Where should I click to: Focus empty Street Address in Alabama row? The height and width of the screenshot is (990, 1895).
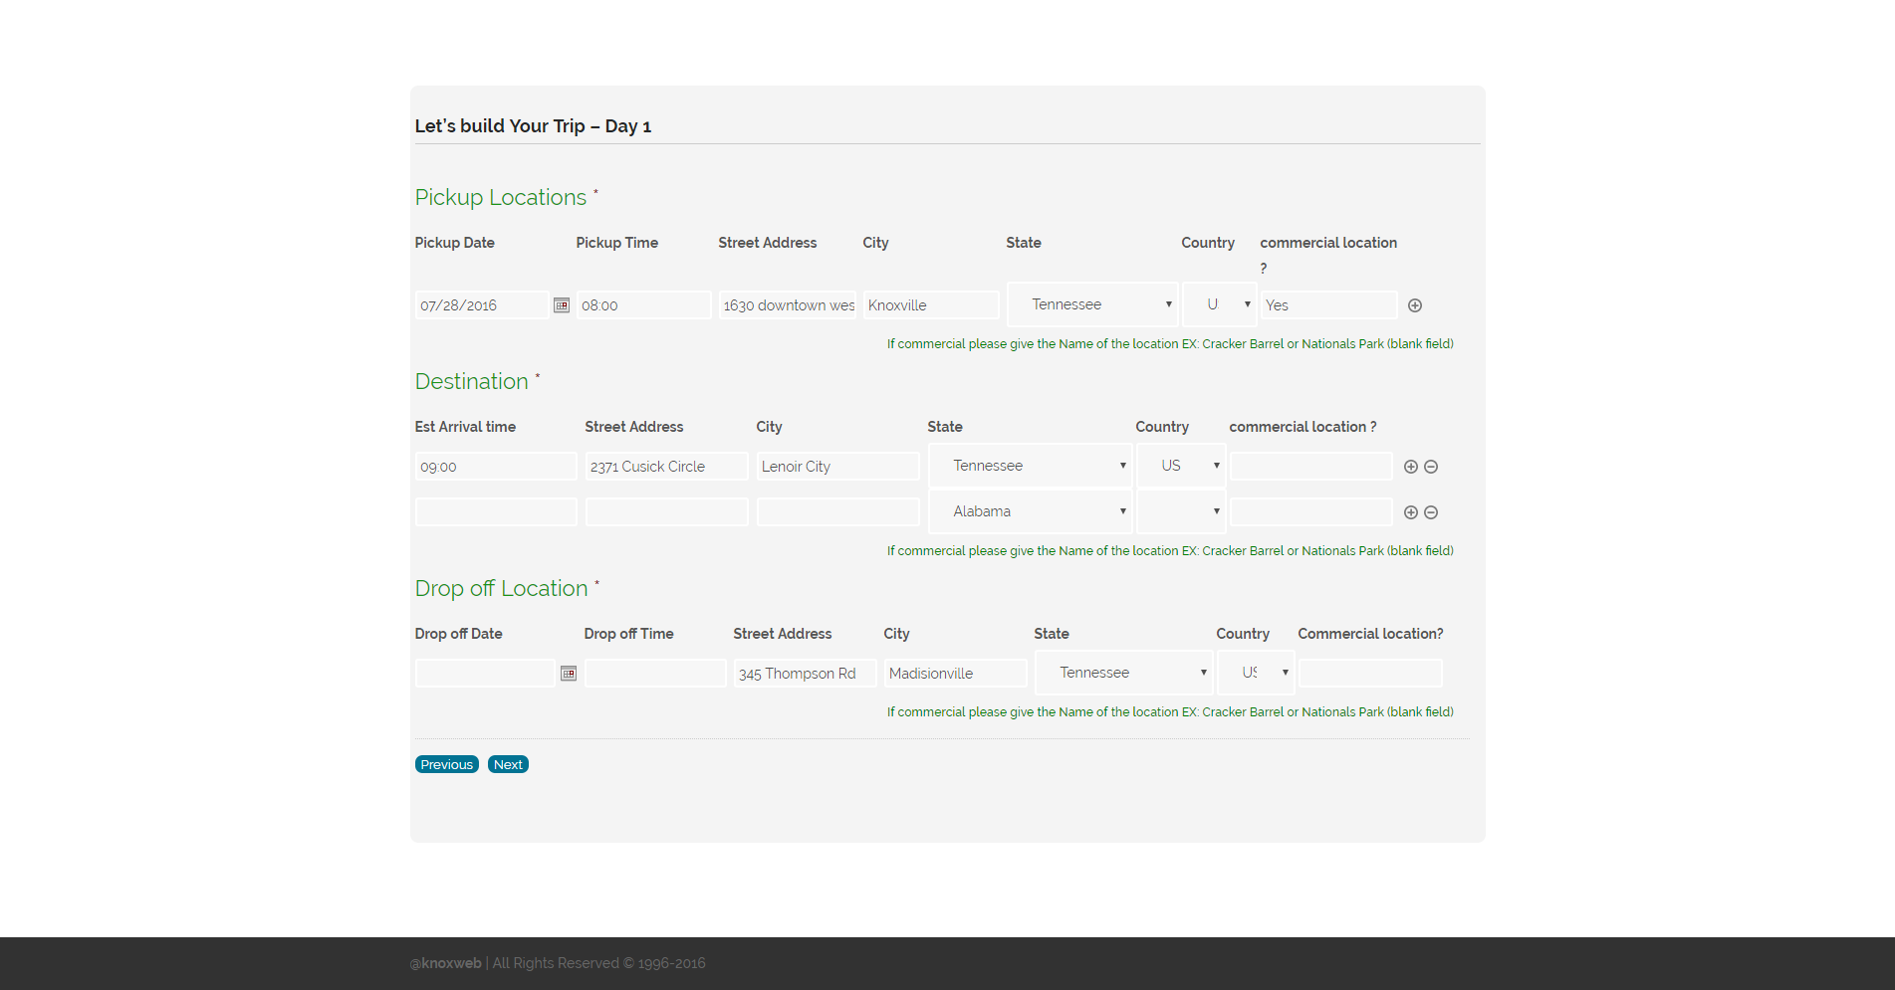(x=667, y=512)
